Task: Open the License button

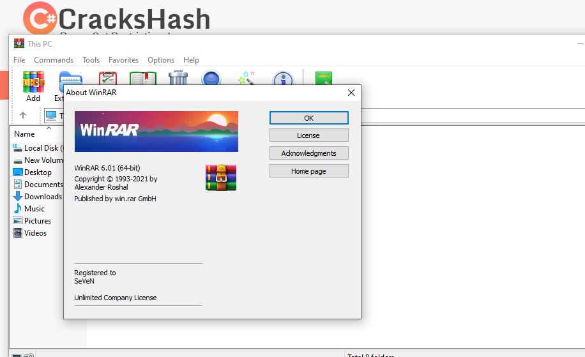Action: pyautogui.click(x=309, y=135)
